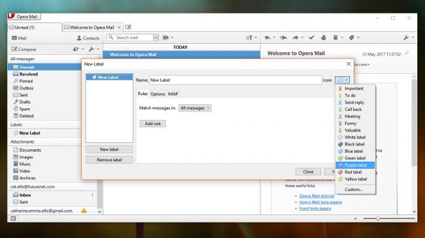The height and width of the screenshot is (238, 425).
Task: Switch to the IMAP tab
Action: pyautogui.click(x=173, y=94)
